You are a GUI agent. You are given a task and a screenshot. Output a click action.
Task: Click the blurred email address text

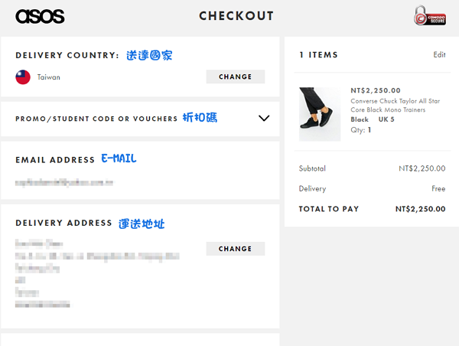click(64, 183)
